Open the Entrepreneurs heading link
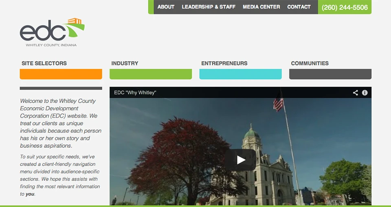391x207 pixels. click(224, 63)
